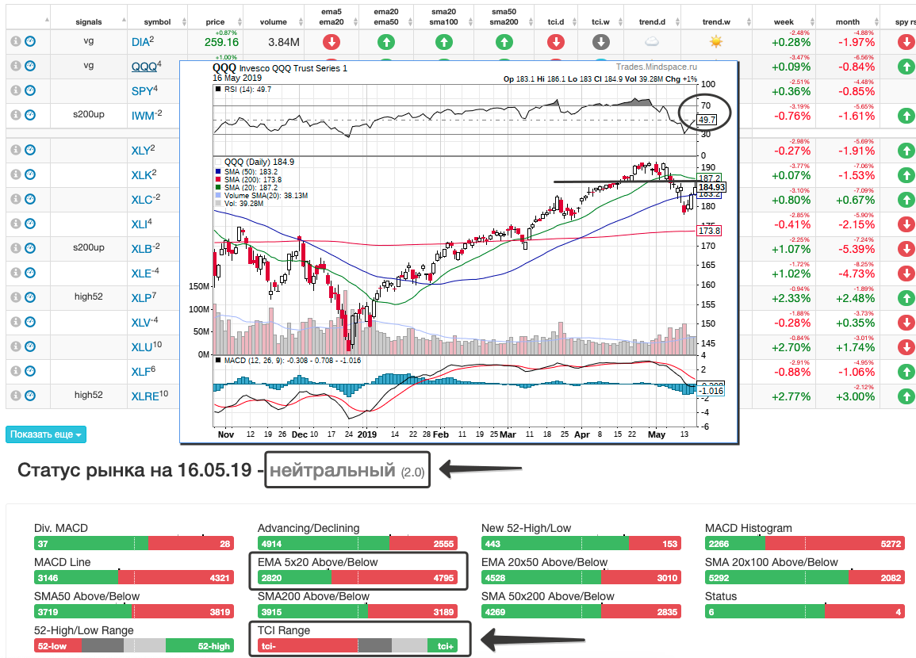Click the SMA 20x100 Above/Below bar
The height and width of the screenshot is (658, 916).
(x=805, y=577)
